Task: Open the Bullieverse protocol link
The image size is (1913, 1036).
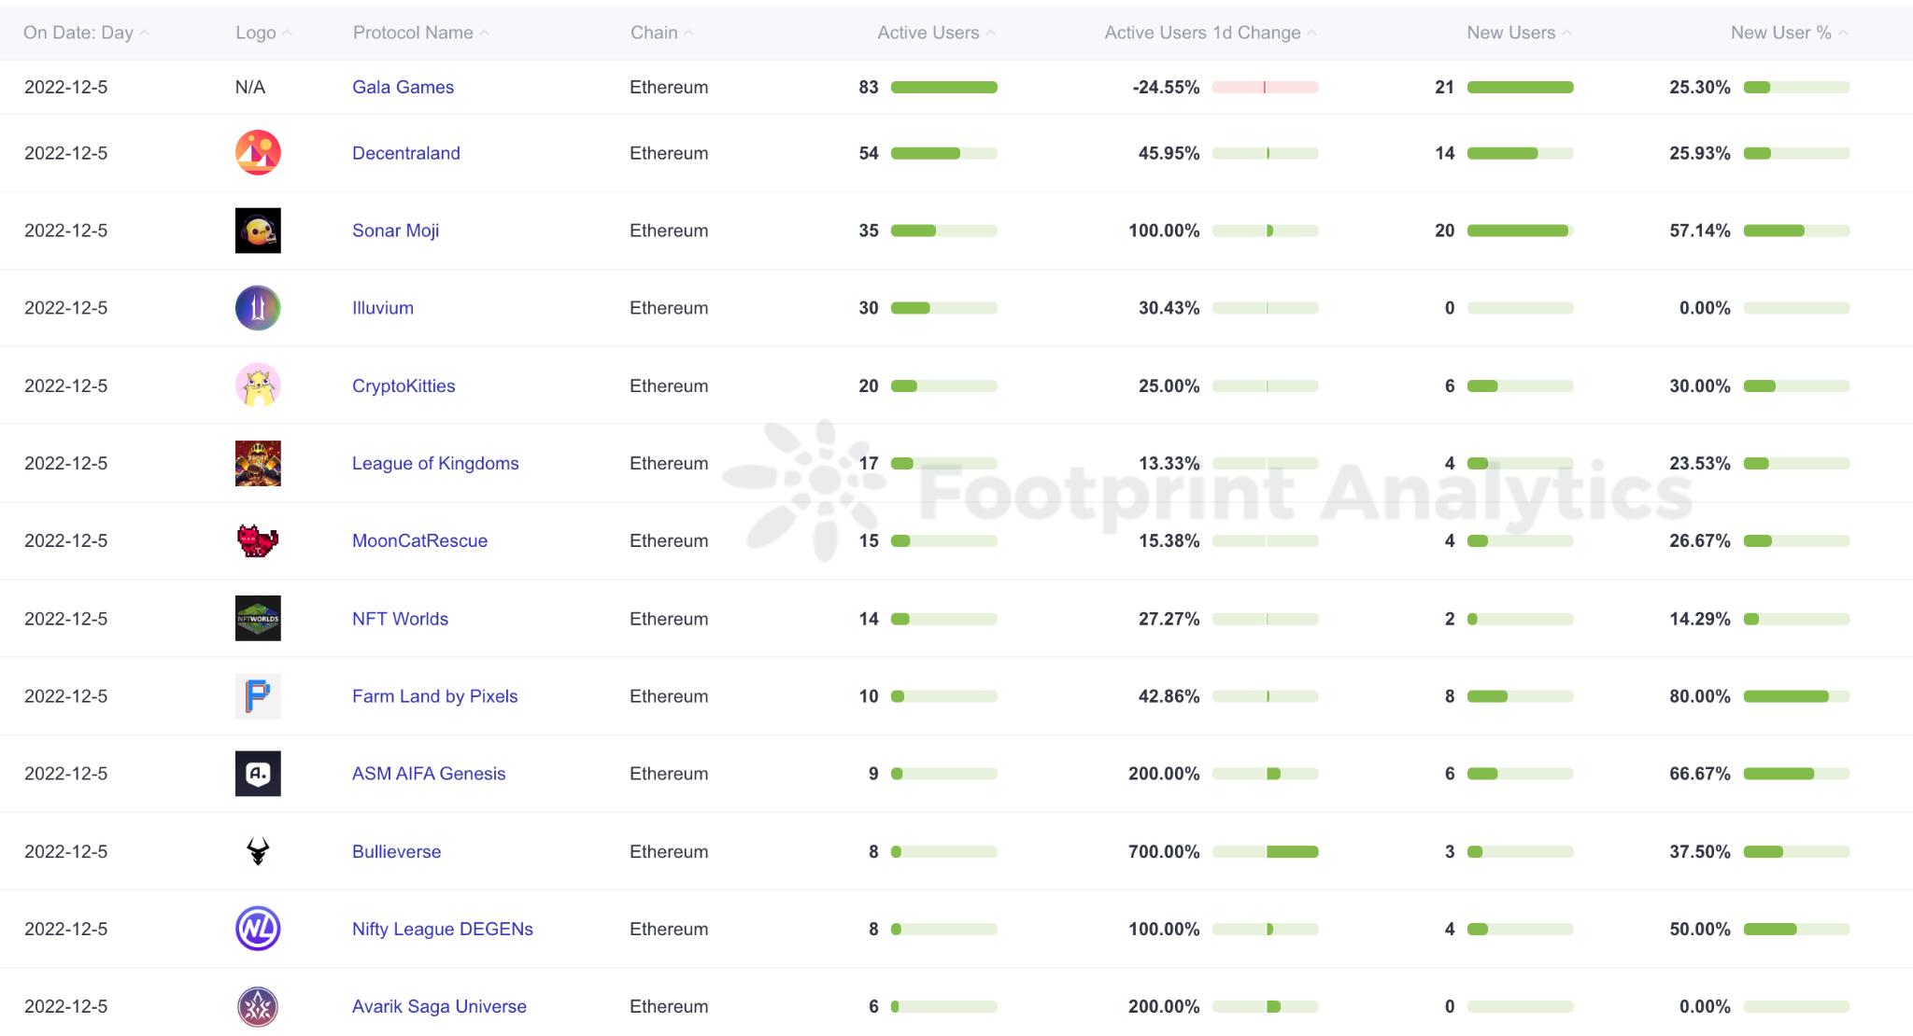Action: (396, 851)
